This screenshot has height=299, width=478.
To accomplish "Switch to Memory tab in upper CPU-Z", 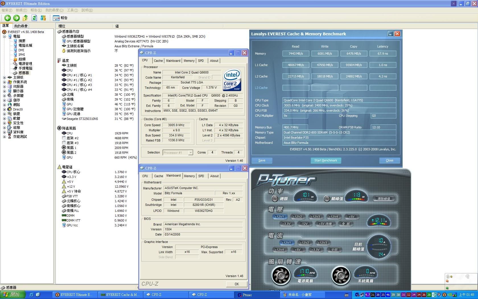I will point(189,61).
